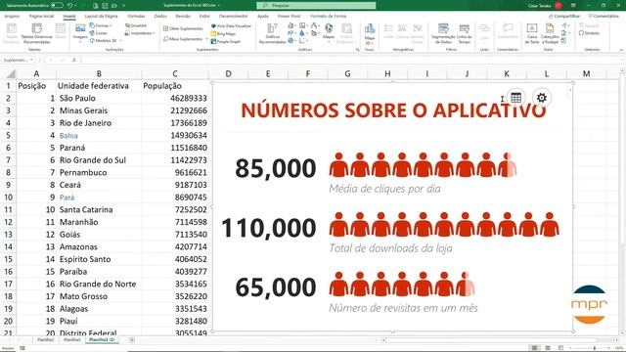Viewport: 626px width, 352px height.
Task: Click the insert function fx icon
Action: (x=74, y=60)
